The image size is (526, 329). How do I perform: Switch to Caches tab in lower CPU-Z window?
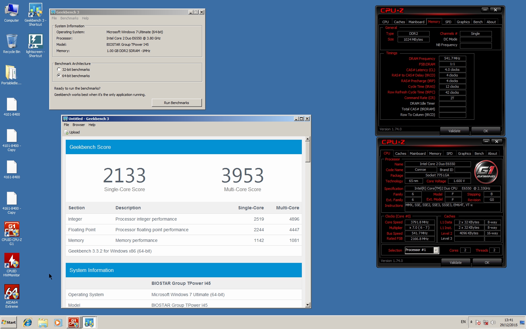point(400,154)
